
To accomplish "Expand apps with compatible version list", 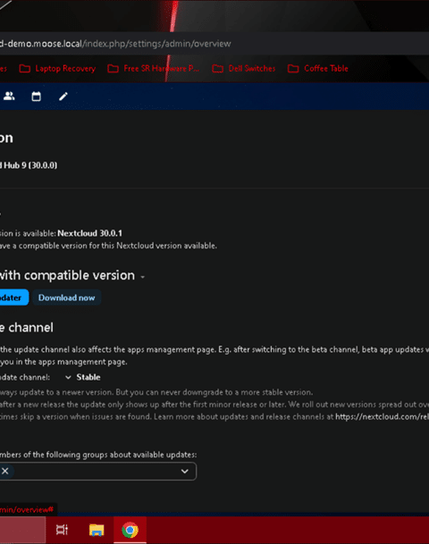I will tap(142, 277).
